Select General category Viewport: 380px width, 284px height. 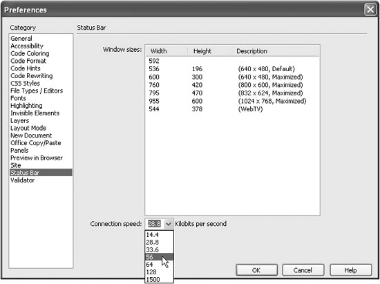[x=21, y=39]
